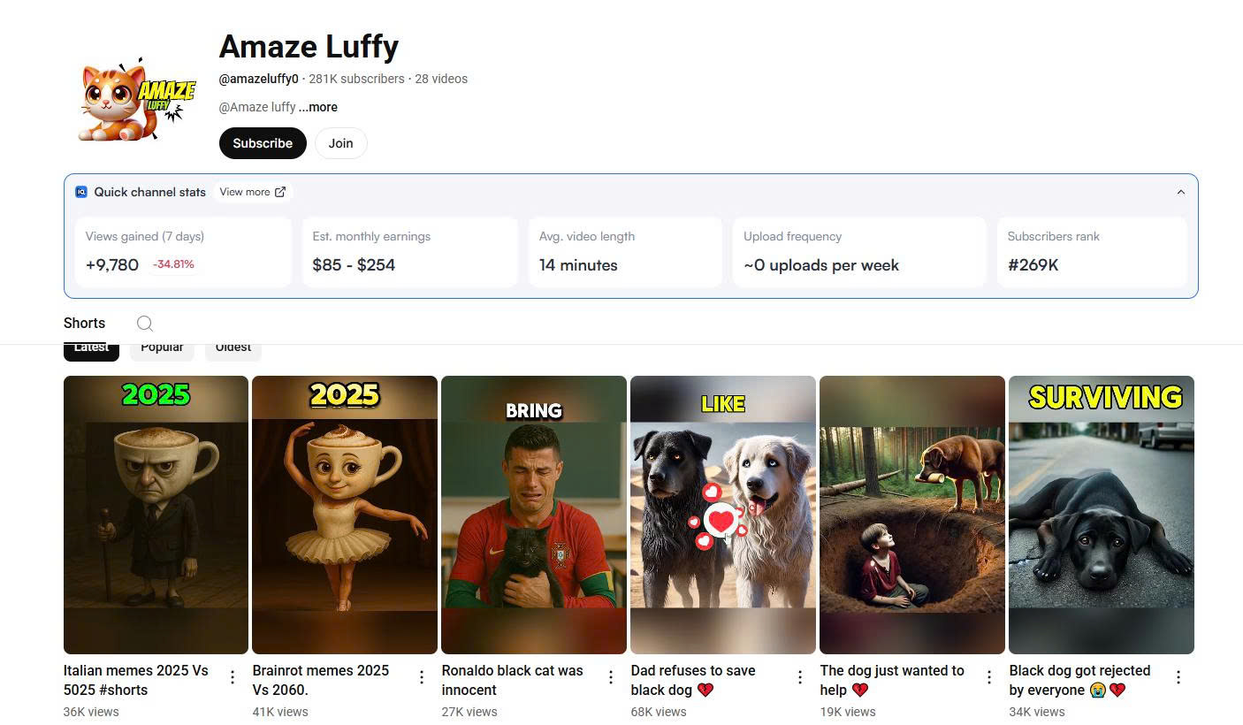Open options menu for Brainrot memes video

click(x=422, y=677)
